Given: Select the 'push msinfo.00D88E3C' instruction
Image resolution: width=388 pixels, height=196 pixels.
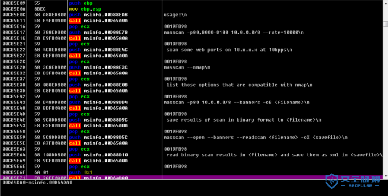Looking at the screenshot, I should pos(98,67).
